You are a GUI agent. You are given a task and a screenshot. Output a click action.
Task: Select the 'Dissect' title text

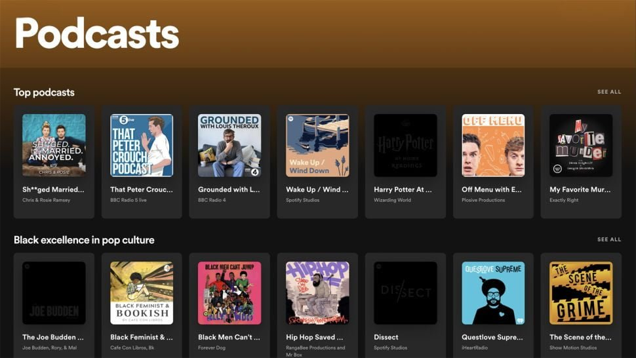click(386, 337)
